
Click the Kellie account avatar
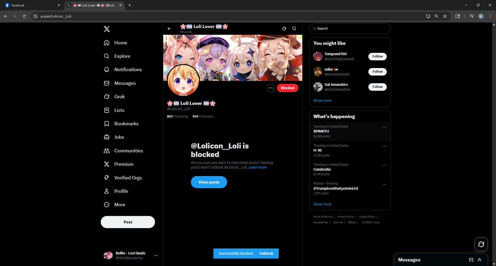108,255
